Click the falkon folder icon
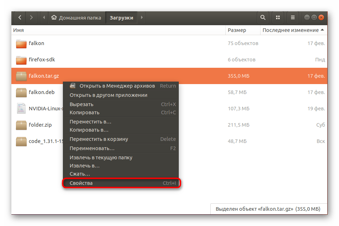 point(21,44)
